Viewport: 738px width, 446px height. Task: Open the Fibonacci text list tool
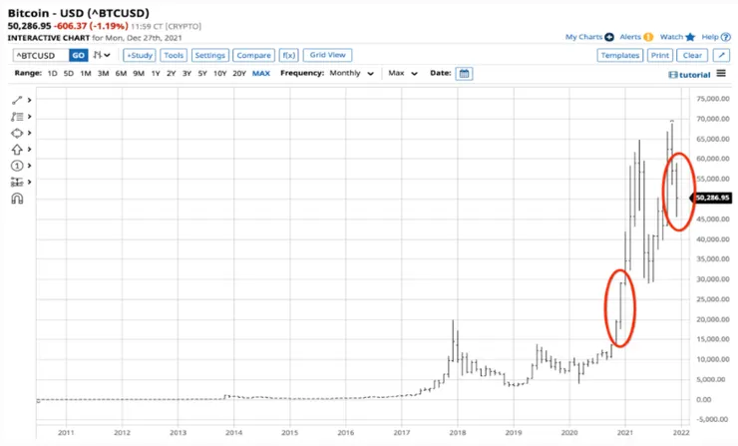(17, 117)
